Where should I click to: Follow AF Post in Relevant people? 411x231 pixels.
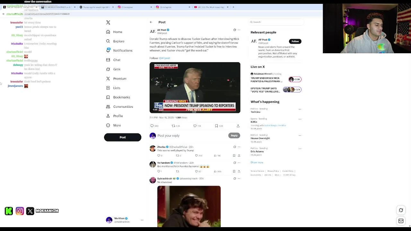295,41
